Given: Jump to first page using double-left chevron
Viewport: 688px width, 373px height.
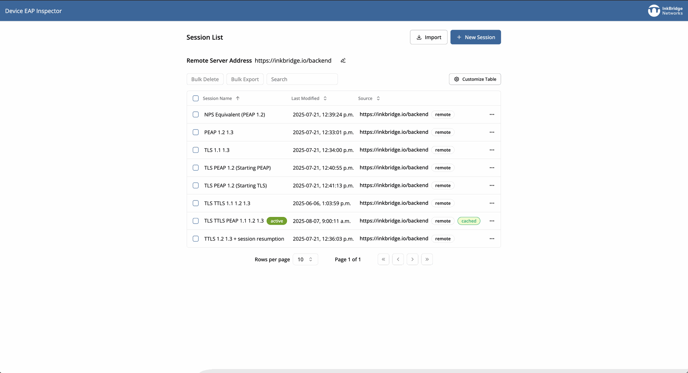Looking at the screenshot, I should 383,259.
